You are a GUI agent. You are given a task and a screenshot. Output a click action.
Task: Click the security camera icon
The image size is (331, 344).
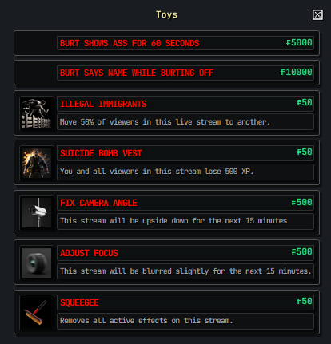tap(36, 212)
